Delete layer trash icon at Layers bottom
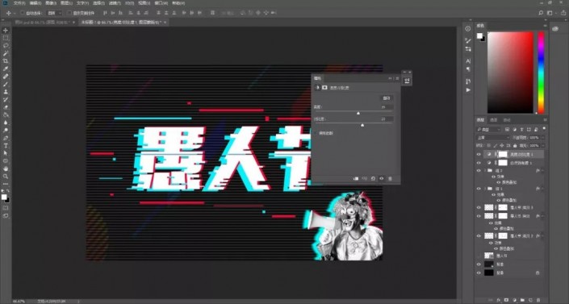The width and height of the screenshot is (569, 304). [x=538, y=300]
